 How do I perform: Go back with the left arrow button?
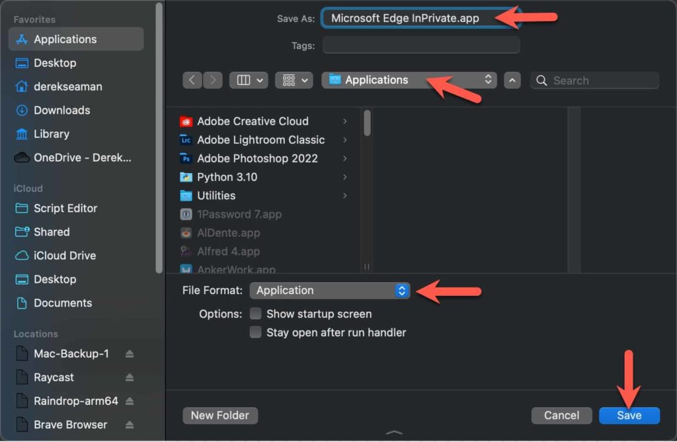pos(192,81)
